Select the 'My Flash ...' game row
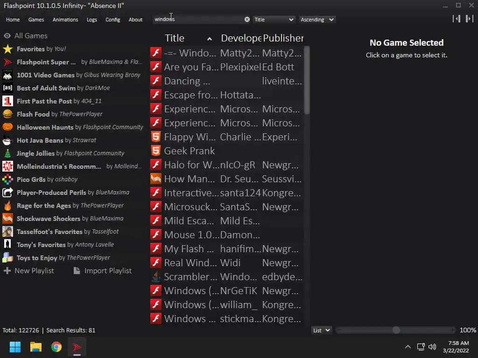The image size is (478, 358). 226,249
